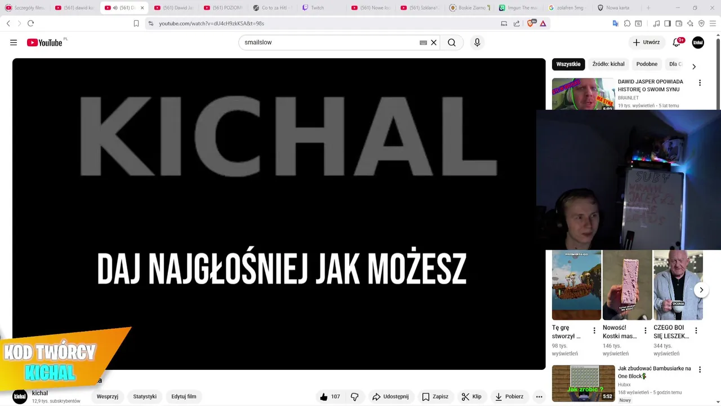
Task: Click Udostępnij share button
Action: [x=390, y=396]
